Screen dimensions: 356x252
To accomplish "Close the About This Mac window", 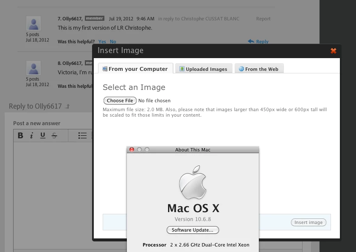I will pos(132,149).
